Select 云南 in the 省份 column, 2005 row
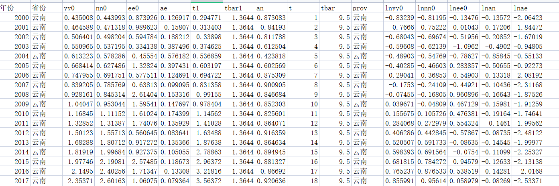The height and width of the screenshot is (186, 559). coord(47,66)
